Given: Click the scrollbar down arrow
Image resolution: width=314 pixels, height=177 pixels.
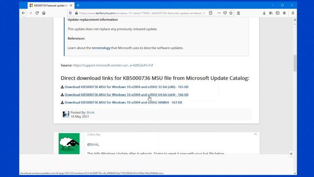Looking at the screenshot, I should coord(295,174).
